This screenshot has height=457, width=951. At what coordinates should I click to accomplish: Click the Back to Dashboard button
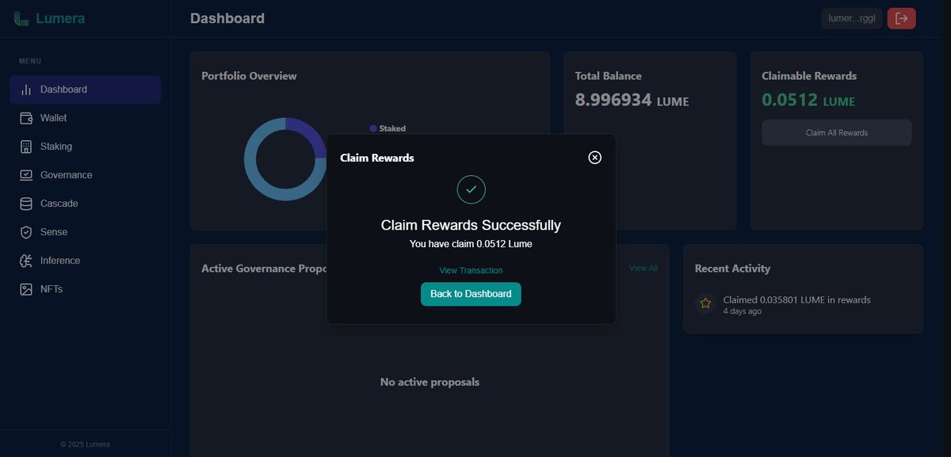pos(471,294)
